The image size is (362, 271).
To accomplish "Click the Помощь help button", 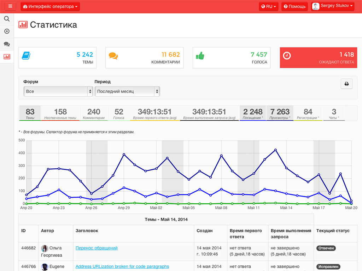I will [294, 6].
